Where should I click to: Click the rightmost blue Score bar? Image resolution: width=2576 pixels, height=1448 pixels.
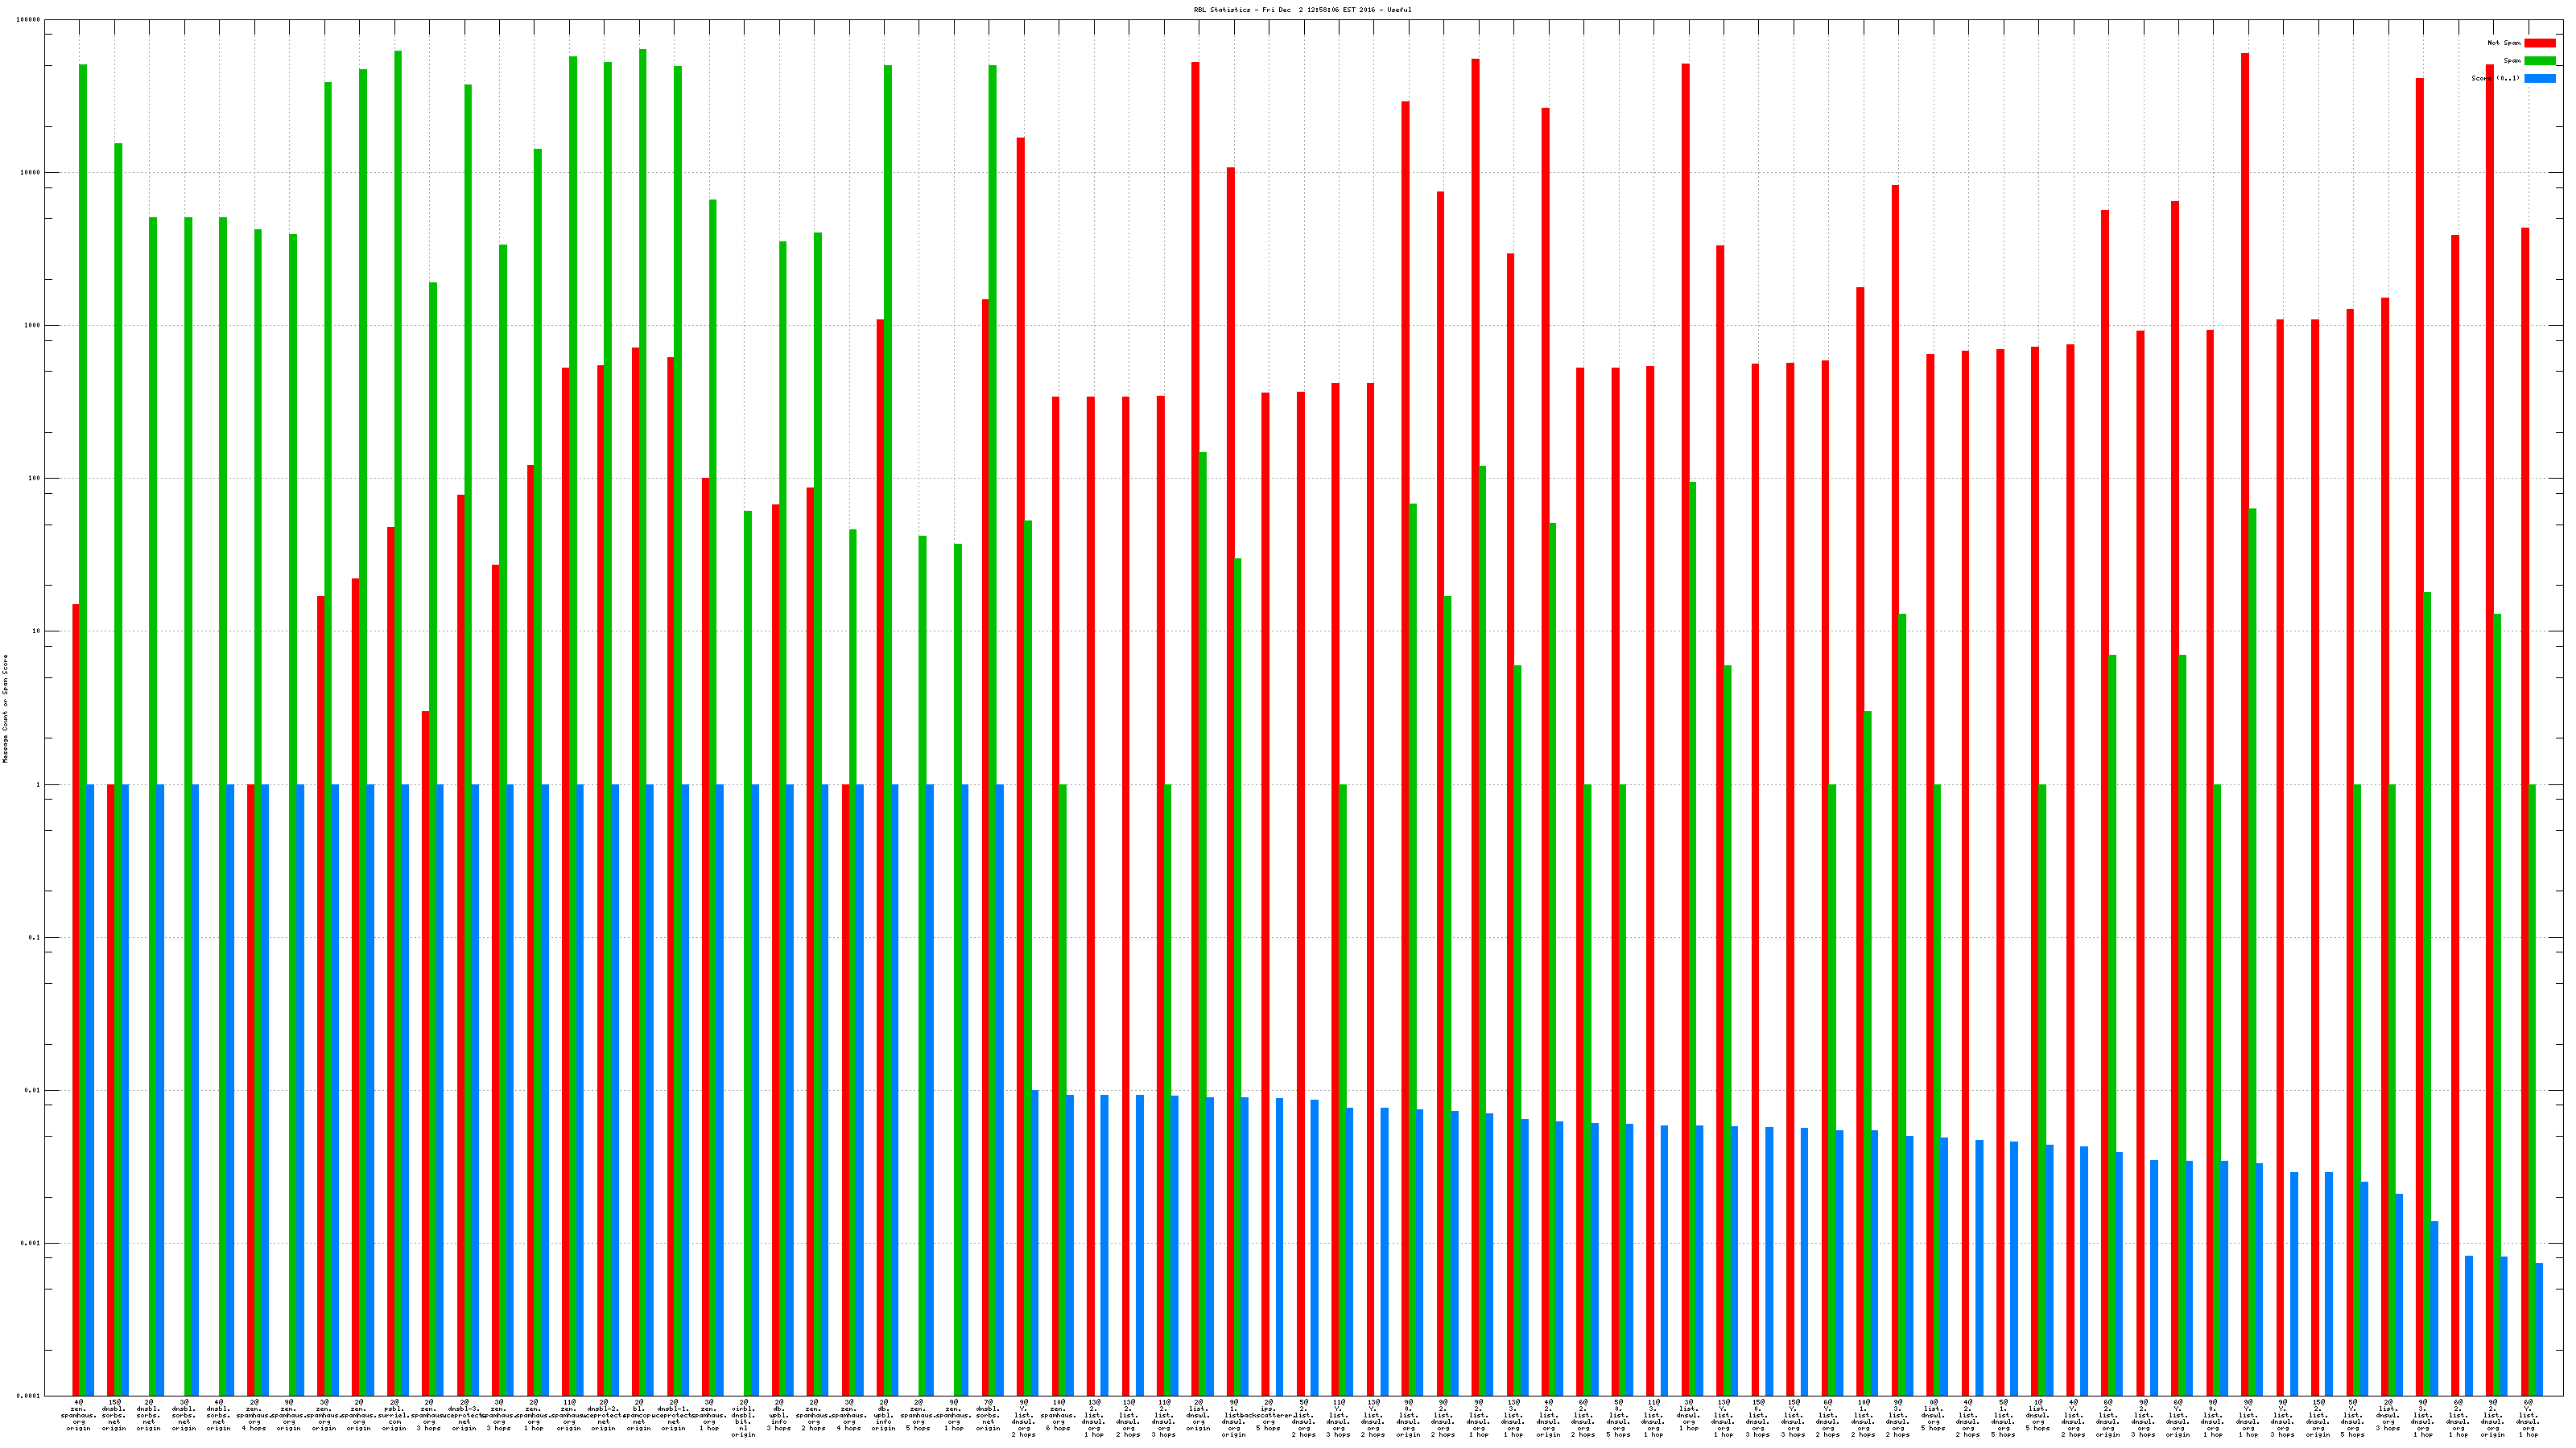pyautogui.click(x=2539, y=1329)
